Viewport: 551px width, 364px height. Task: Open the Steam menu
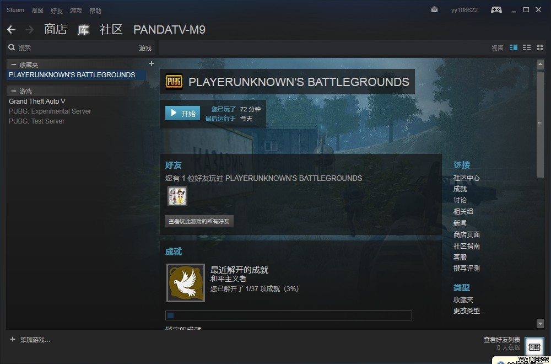(15, 10)
